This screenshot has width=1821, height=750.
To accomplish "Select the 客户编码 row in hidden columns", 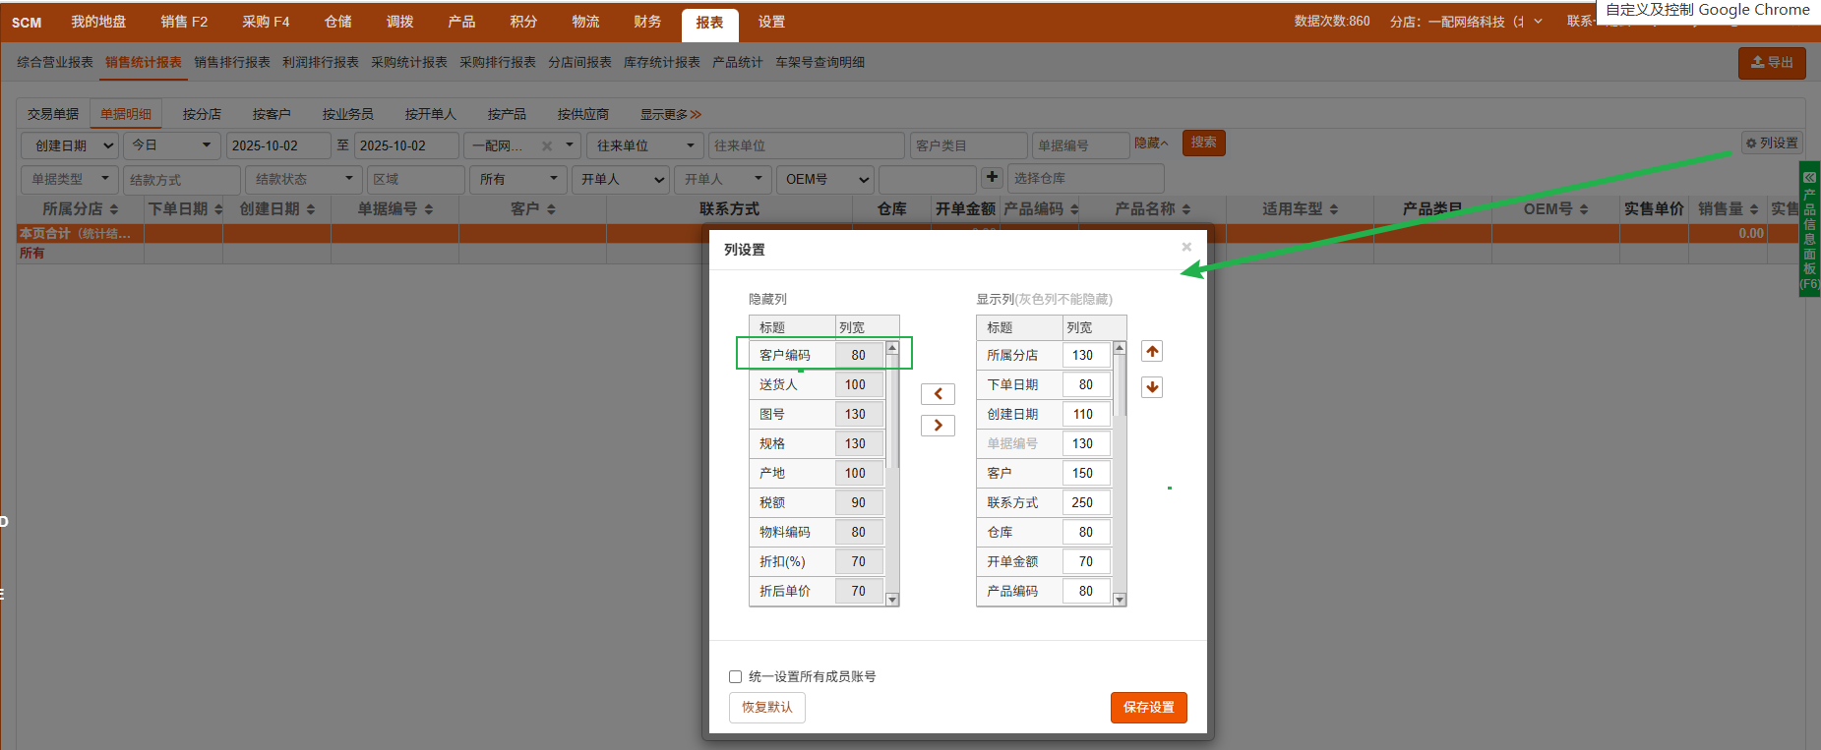I will click(x=785, y=356).
